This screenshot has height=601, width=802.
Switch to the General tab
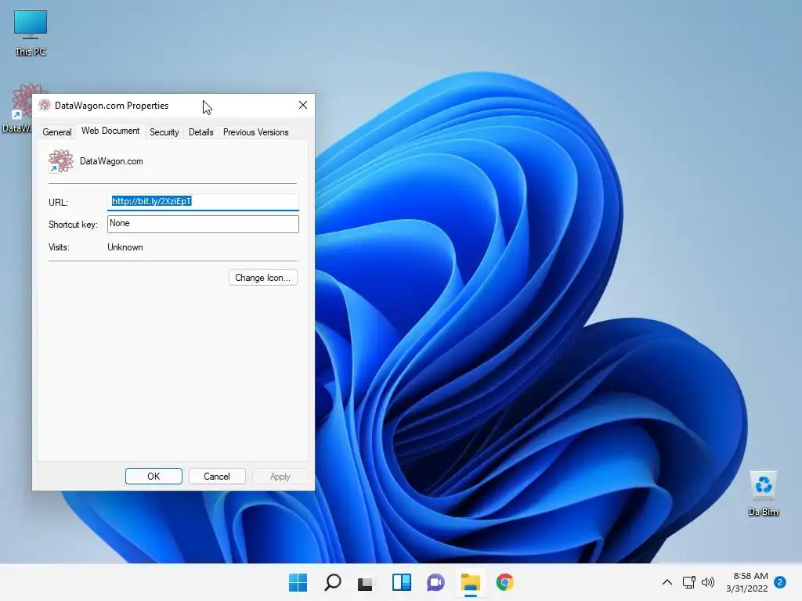point(56,131)
